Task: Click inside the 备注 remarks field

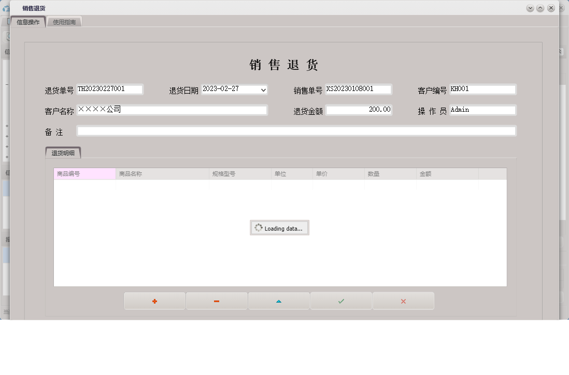Action: point(296,130)
